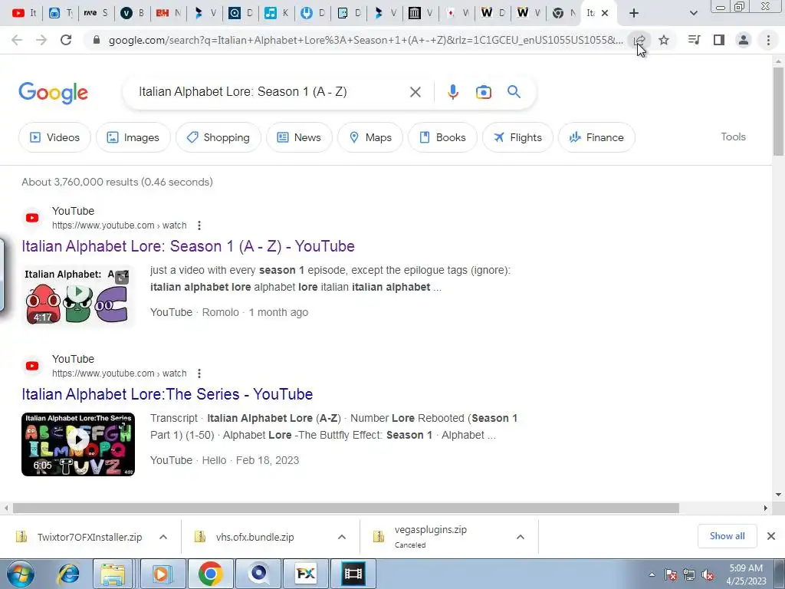Close the downloads bar
This screenshot has width=785, height=589.
(x=771, y=536)
